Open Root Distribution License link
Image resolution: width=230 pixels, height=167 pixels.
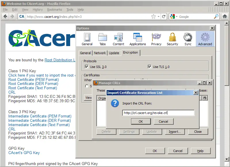pos(60,60)
